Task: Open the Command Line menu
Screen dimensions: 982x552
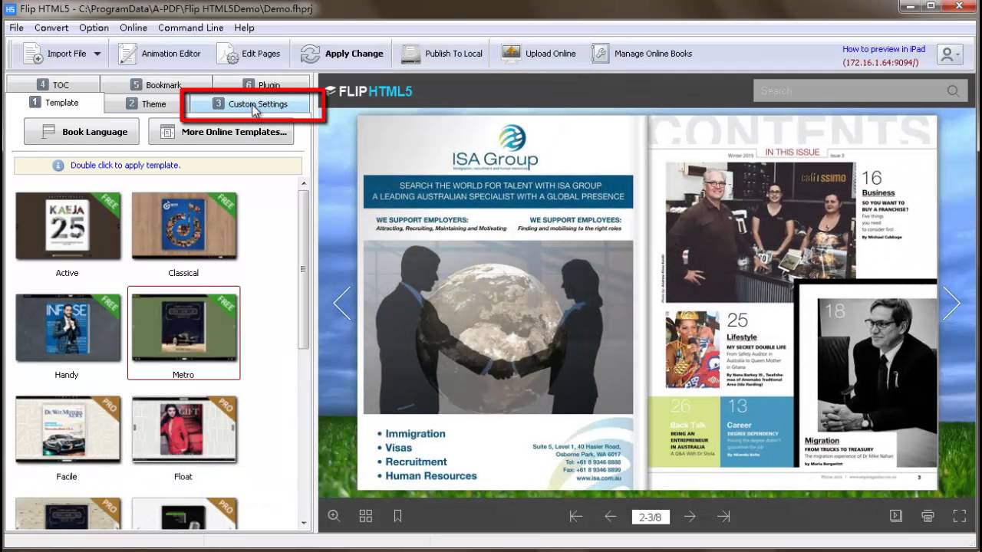Action: (x=191, y=28)
